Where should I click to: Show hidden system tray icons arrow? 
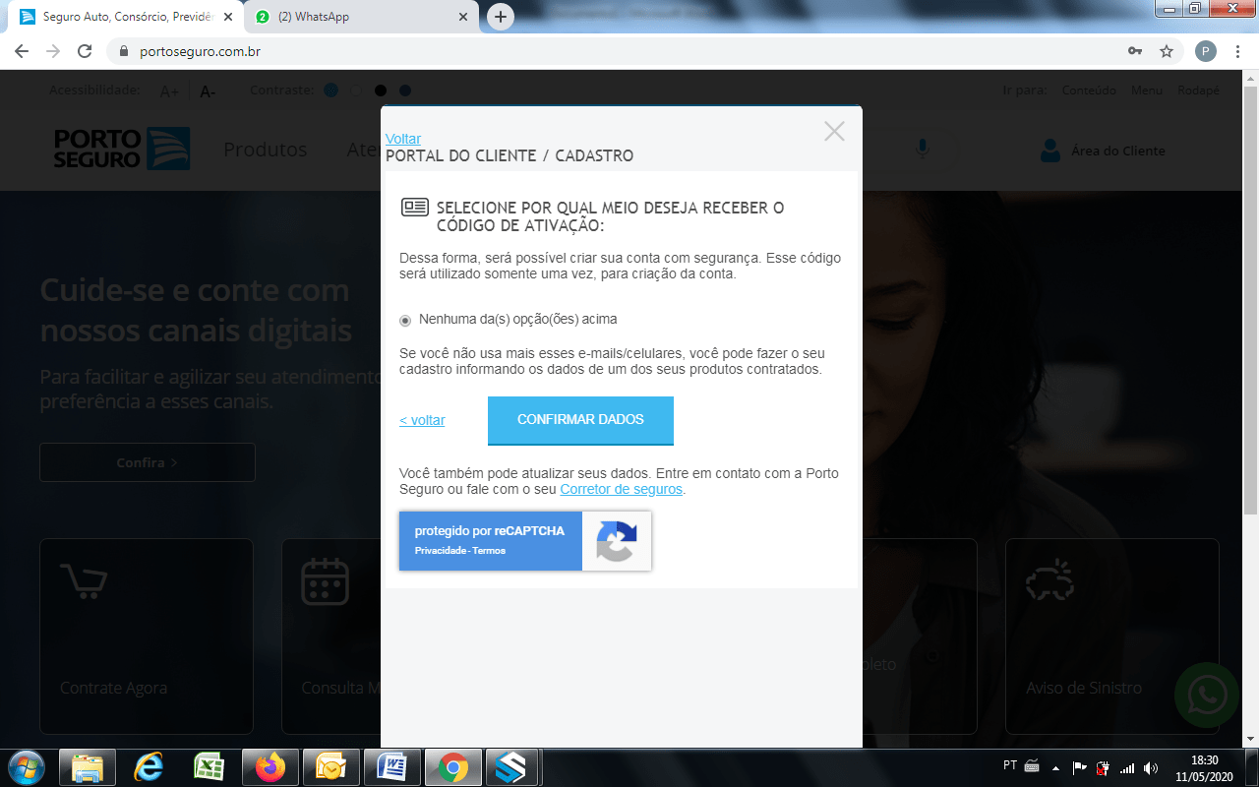[1055, 767]
